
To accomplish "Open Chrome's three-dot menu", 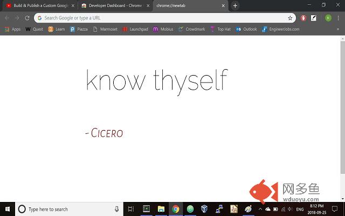I will (x=338, y=18).
